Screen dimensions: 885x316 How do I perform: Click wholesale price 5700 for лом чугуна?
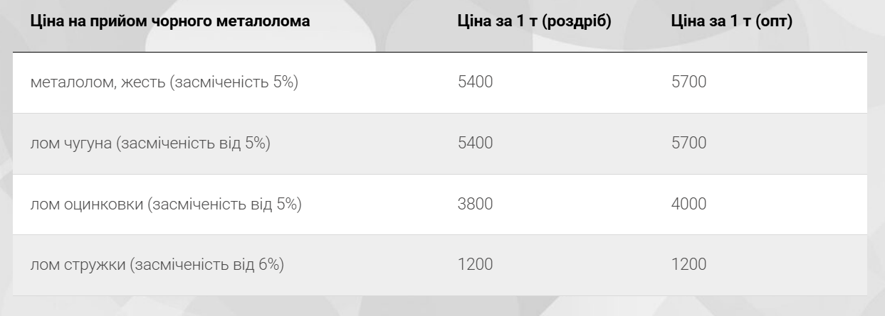click(x=688, y=143)
